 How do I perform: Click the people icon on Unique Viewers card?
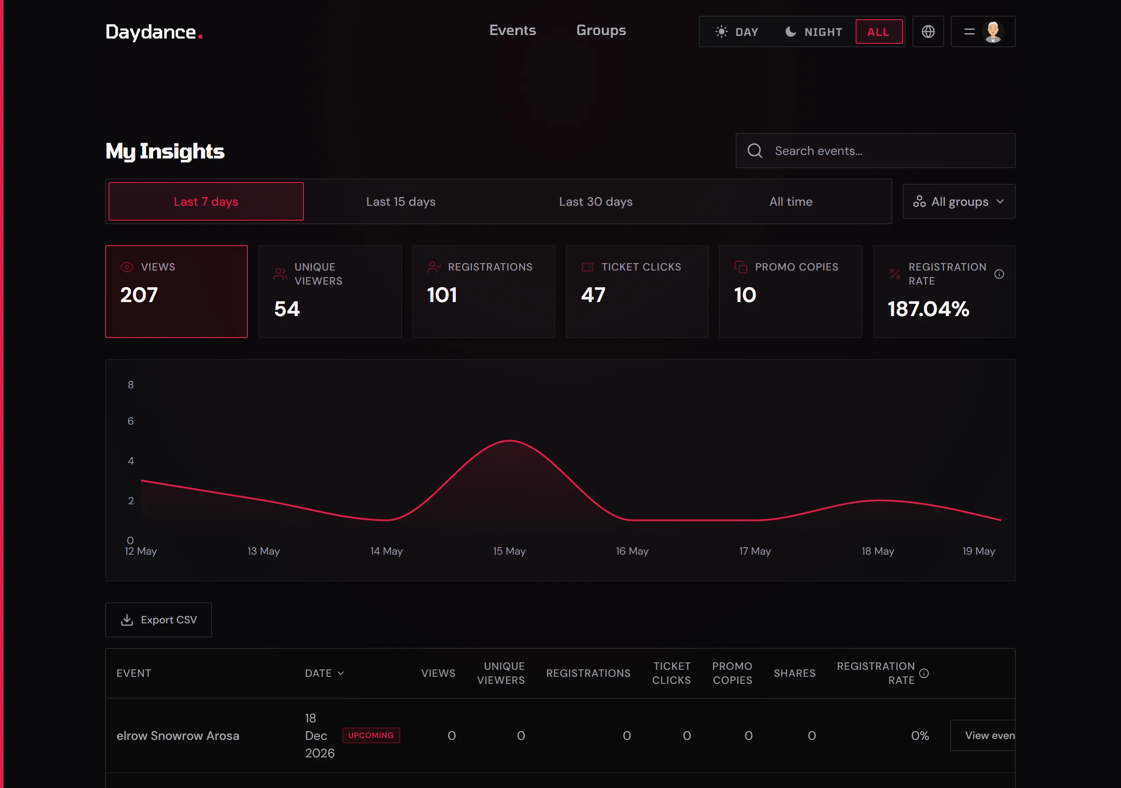[x=280, y=274]
